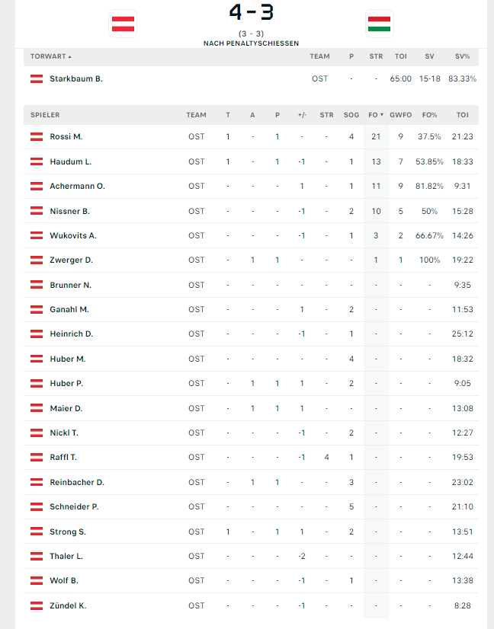The image size is (494, 629).
Task: Open player profile for Achermann O.
Action: 77,186
